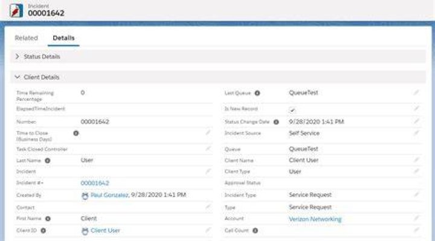Edit the Last Queue field pencil
Image resolution: width=435 pixels, height=241 pixels.
tap(416, 92)
